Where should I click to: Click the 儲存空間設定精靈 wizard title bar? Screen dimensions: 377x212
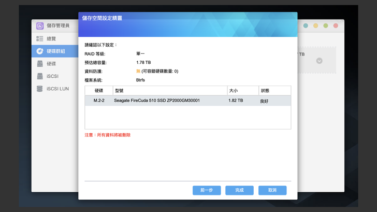[x=187, y=18]
